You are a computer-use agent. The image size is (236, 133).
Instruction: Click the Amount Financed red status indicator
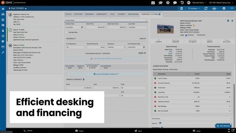[155, 83]
